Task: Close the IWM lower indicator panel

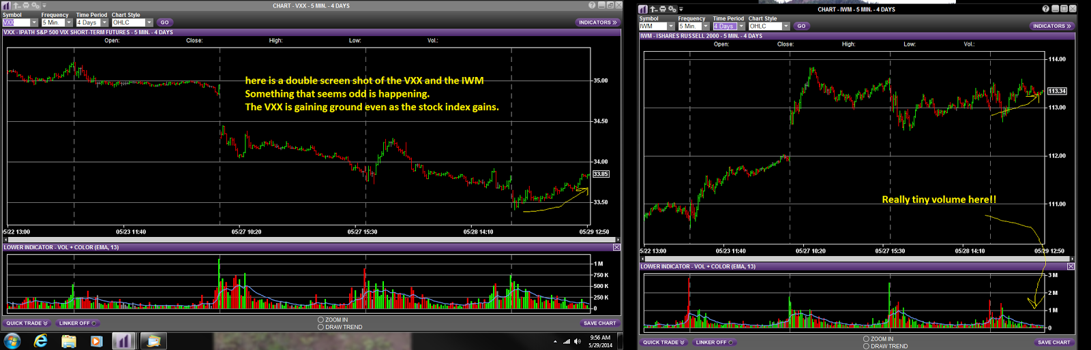Action: (1071, 266)
